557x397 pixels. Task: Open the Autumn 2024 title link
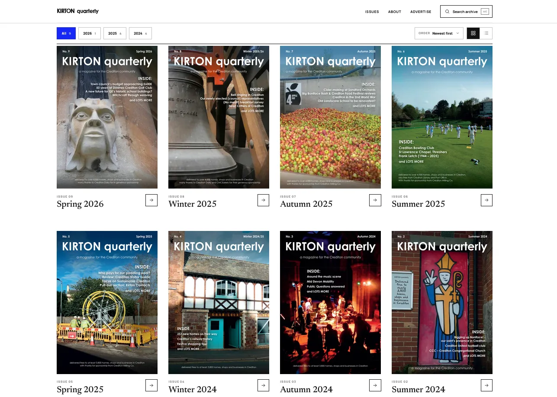[x=306, y=389]
